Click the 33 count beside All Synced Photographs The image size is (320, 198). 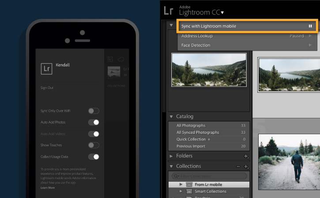tap(243, 132)
